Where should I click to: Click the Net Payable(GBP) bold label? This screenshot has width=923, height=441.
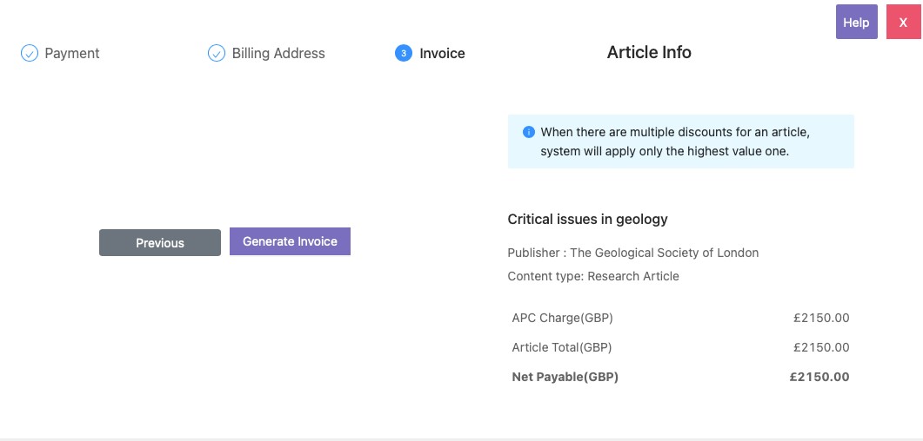pyautogui.click(x=565, y=377)
